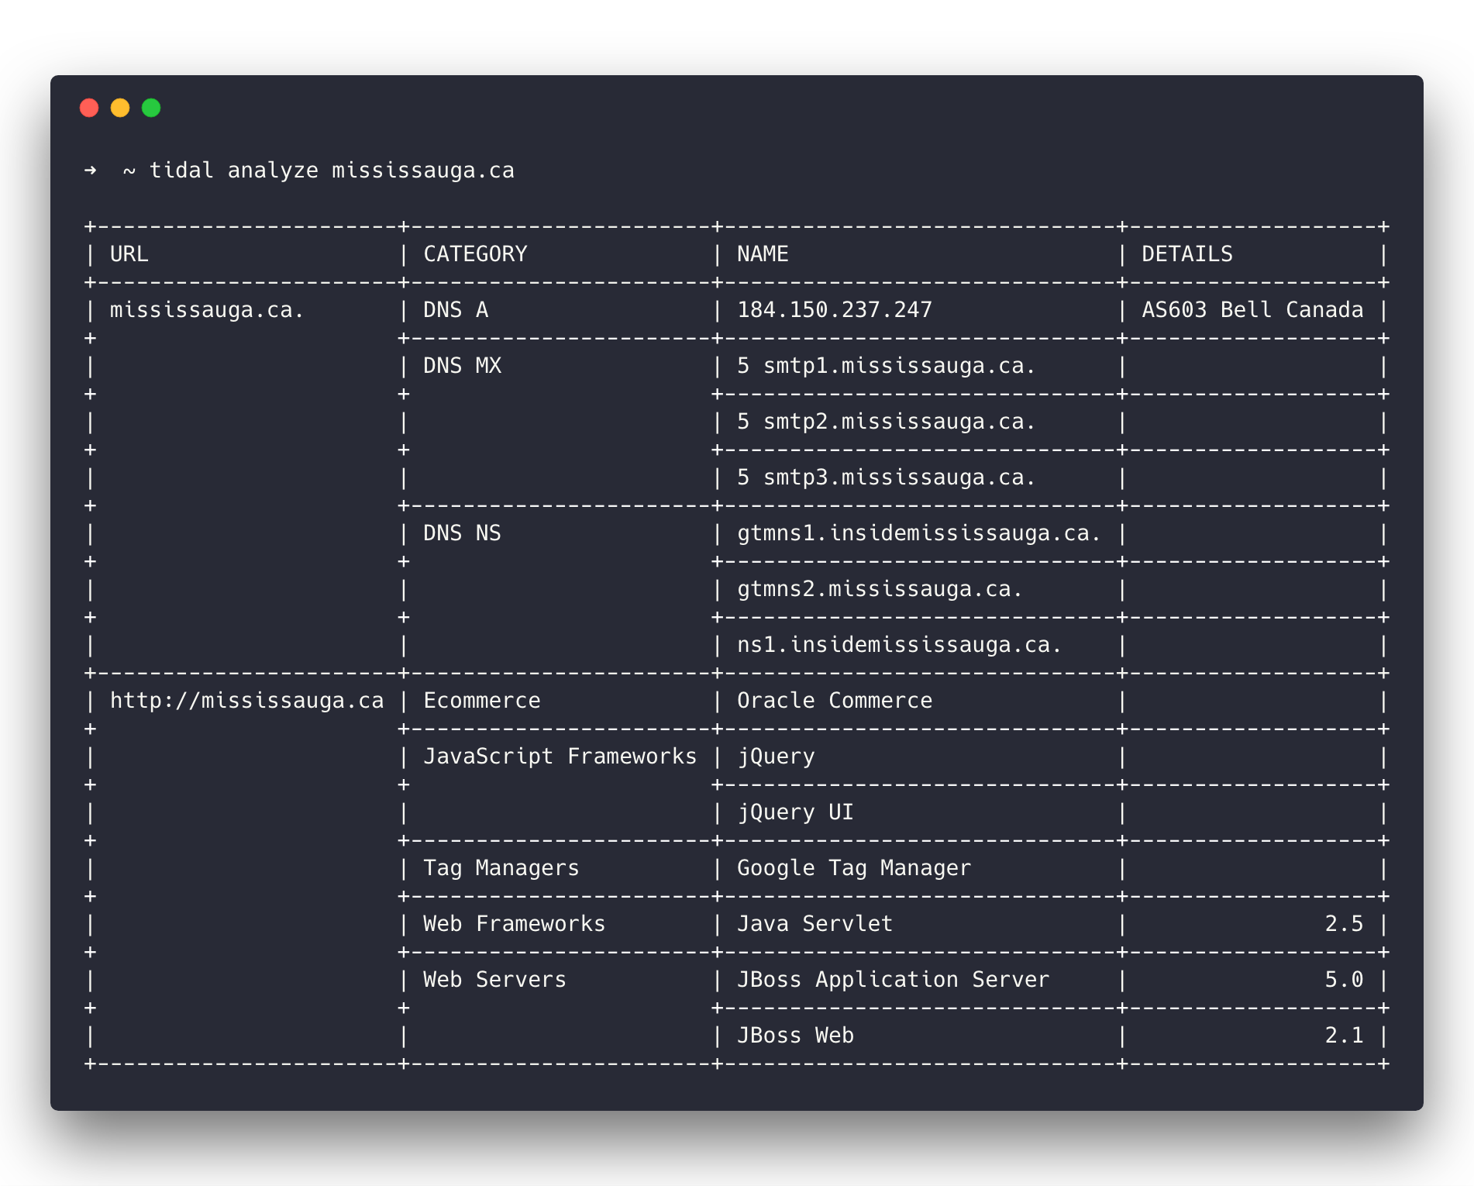The image size is (1474, 1186).
Task: Click the red close window button
Action: click(89, 108)
